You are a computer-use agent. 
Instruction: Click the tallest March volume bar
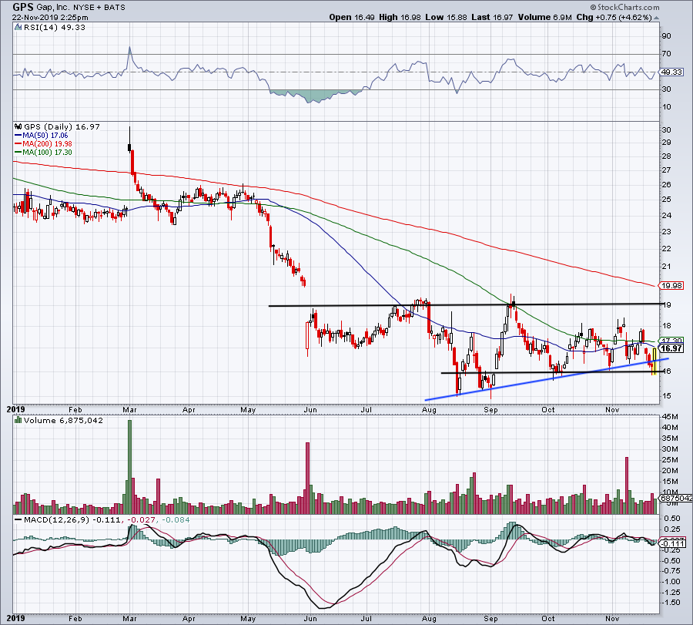pos(129,467)
